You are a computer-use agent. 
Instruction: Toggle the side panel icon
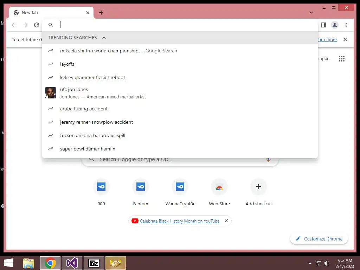click(323, 25)
